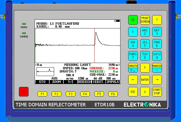This screenshot has height=122, width=181.
Task: Click the 'IMPED:' label
Action: [68, 68]
